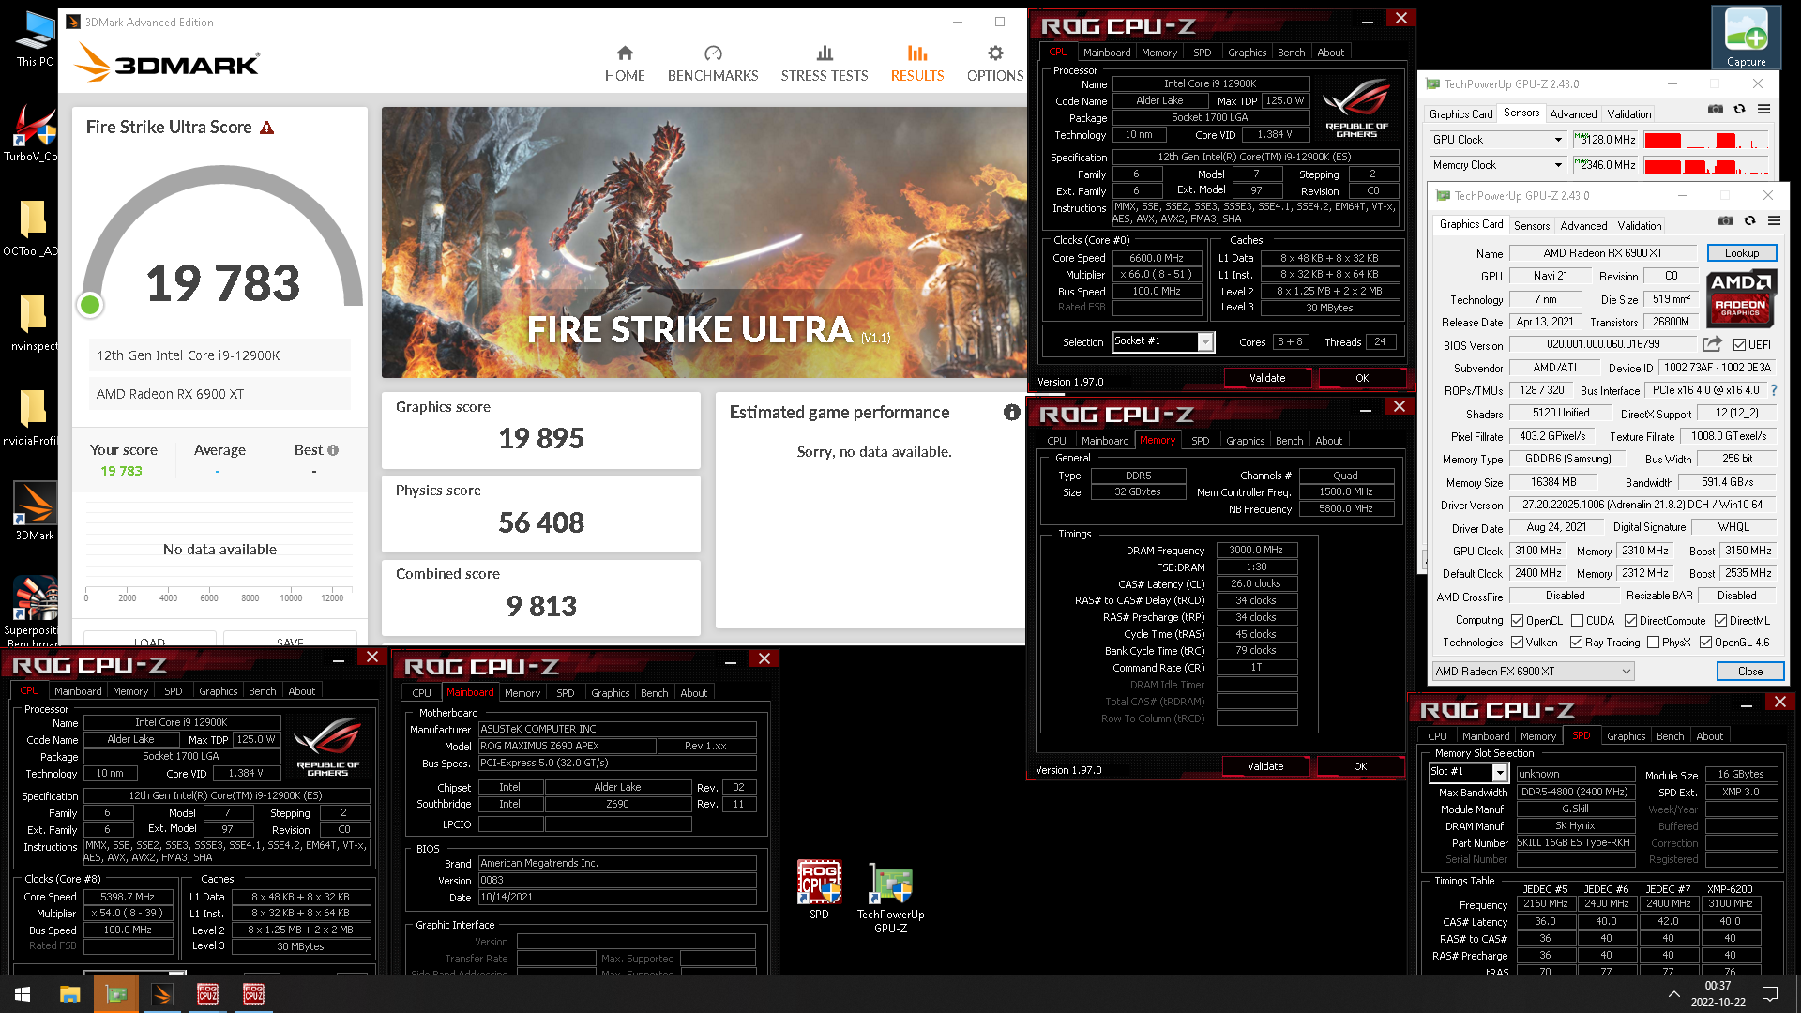Expand the Memory Clock sensor dropdown
The image size is (1801, 1013).
coord(1558,165)
